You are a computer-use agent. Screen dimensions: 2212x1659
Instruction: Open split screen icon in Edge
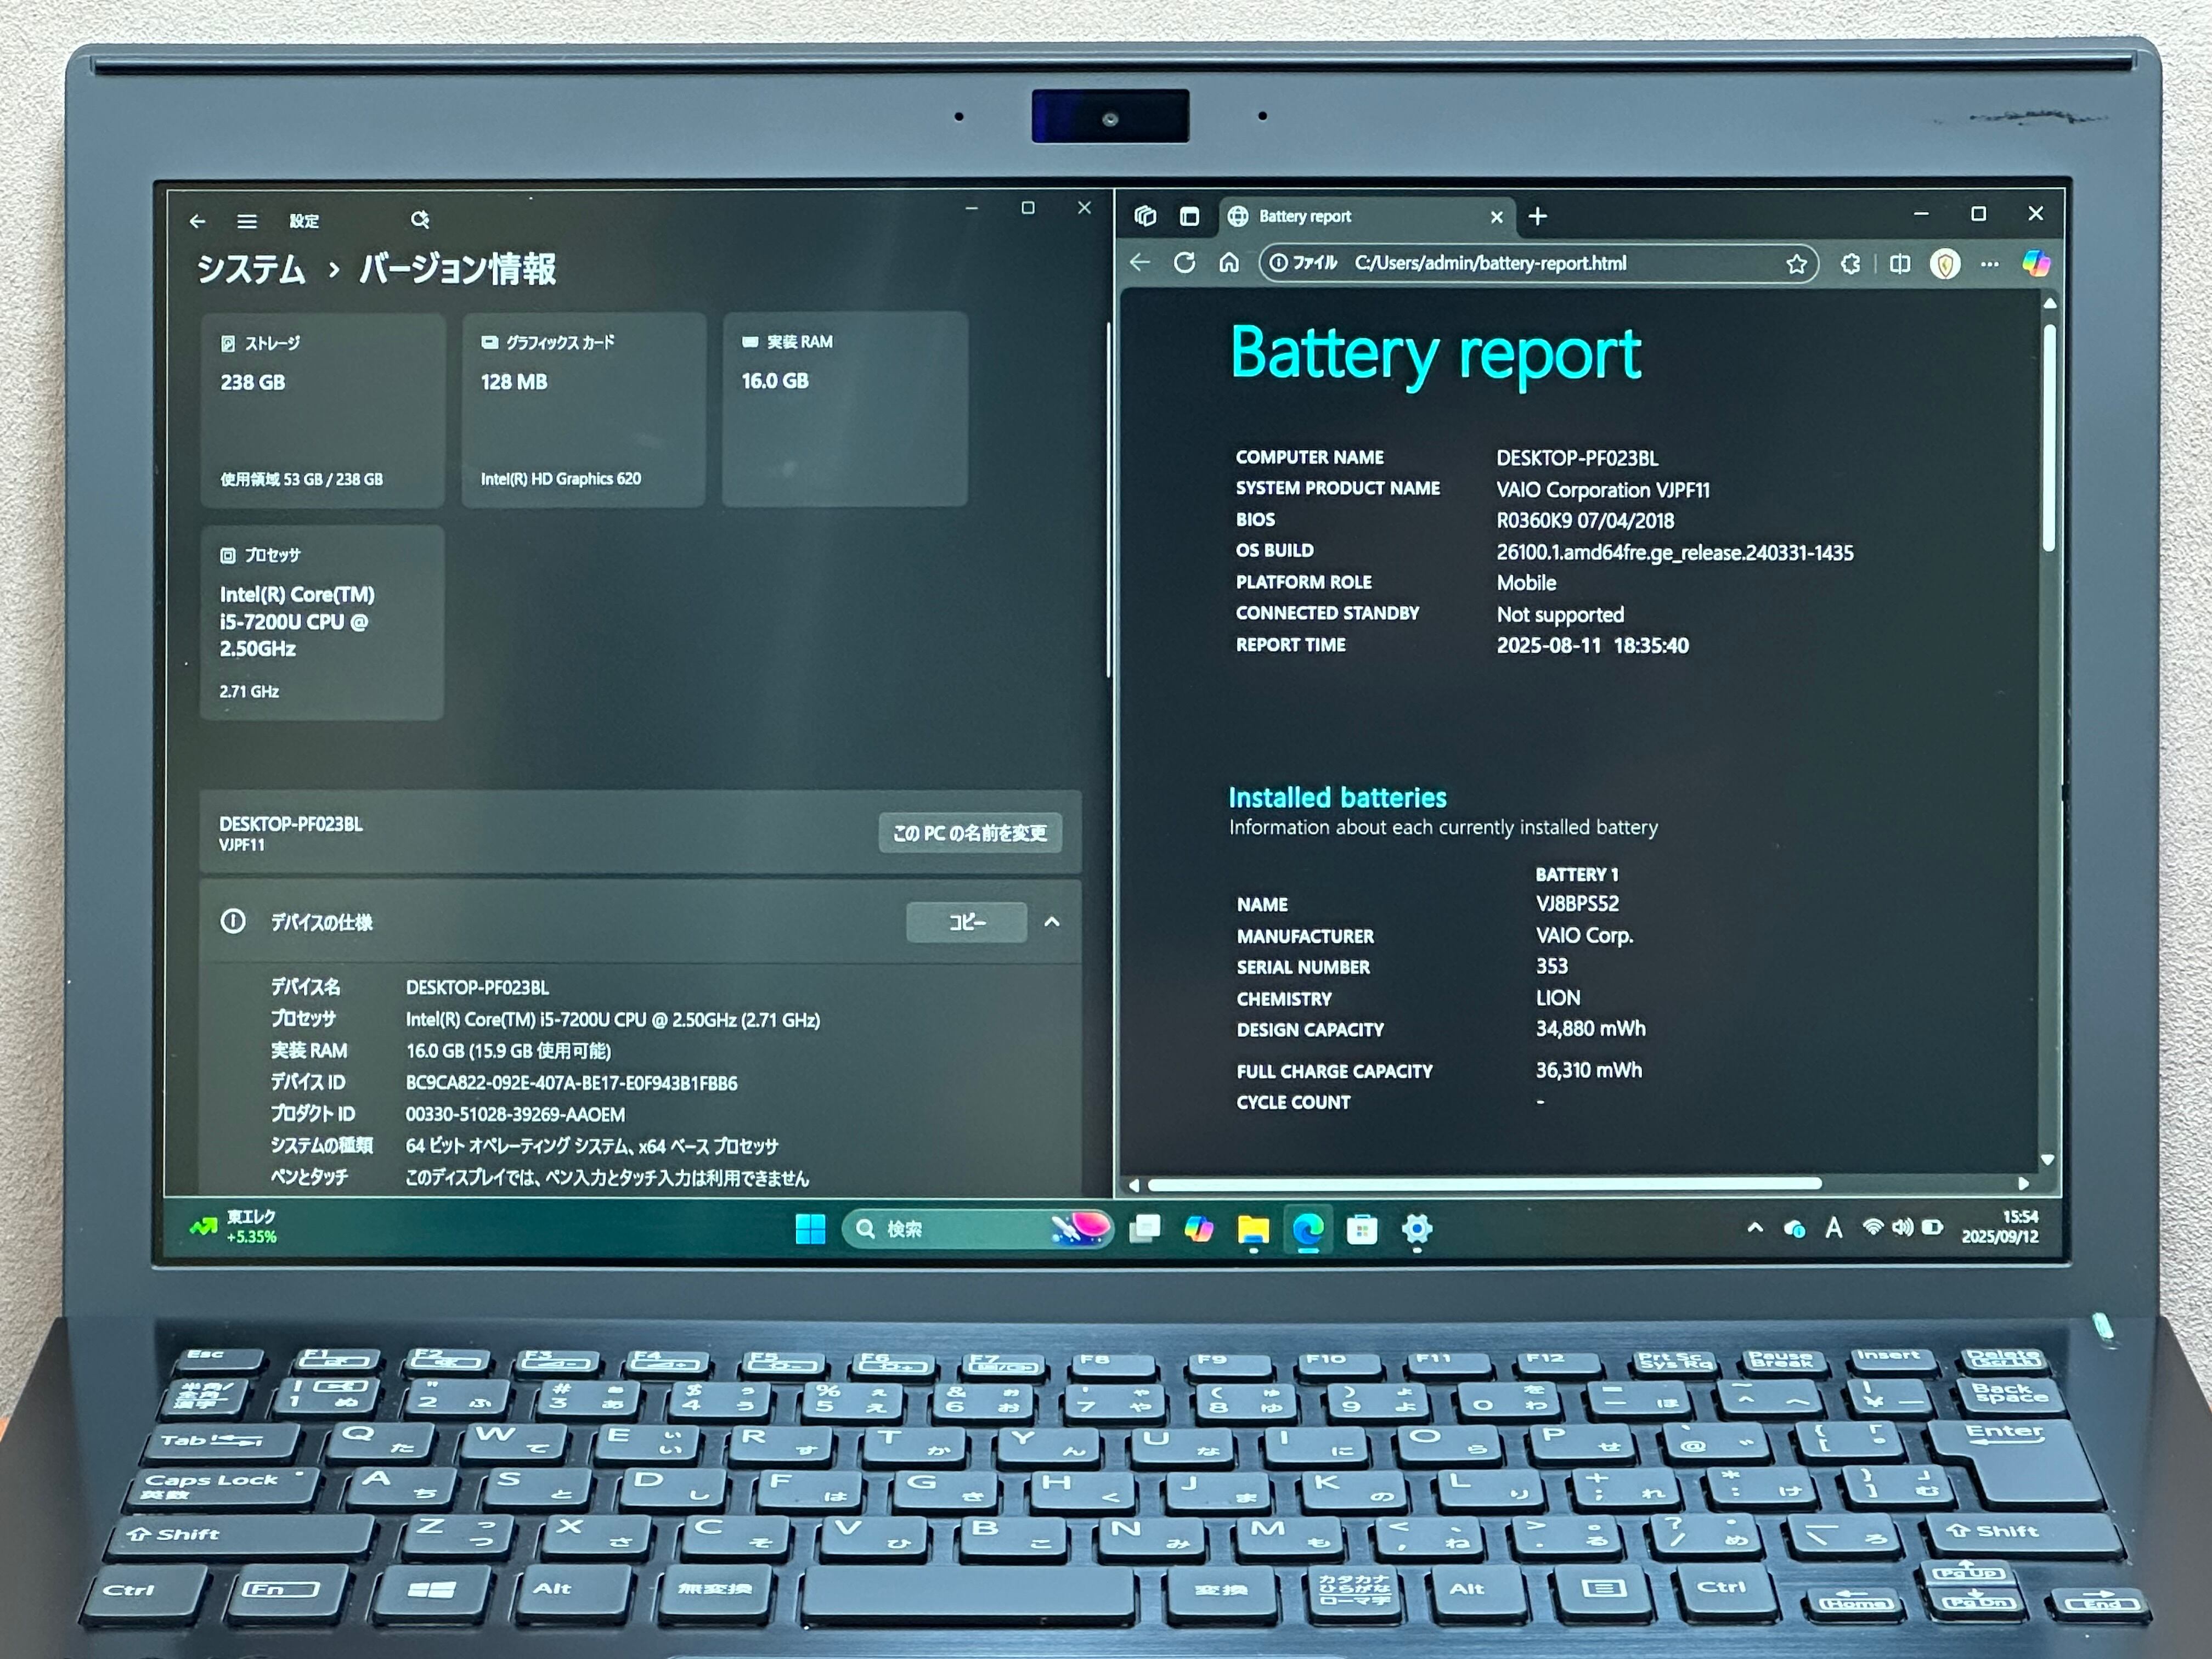coord(1900,264)
